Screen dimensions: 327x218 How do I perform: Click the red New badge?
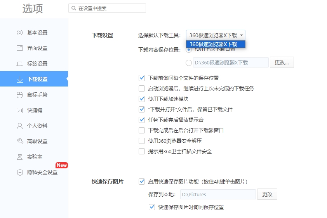tap(62, 165)
